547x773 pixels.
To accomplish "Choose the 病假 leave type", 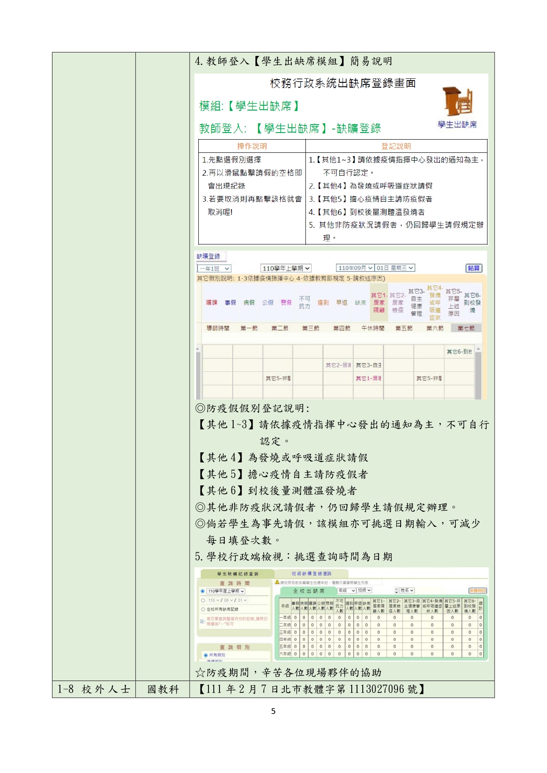I will click(x=249, y=303).
